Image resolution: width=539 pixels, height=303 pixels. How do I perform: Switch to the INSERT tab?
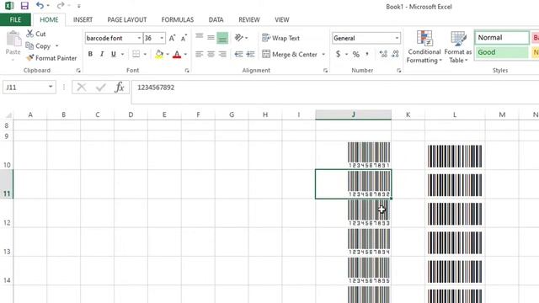pos(83,19)
